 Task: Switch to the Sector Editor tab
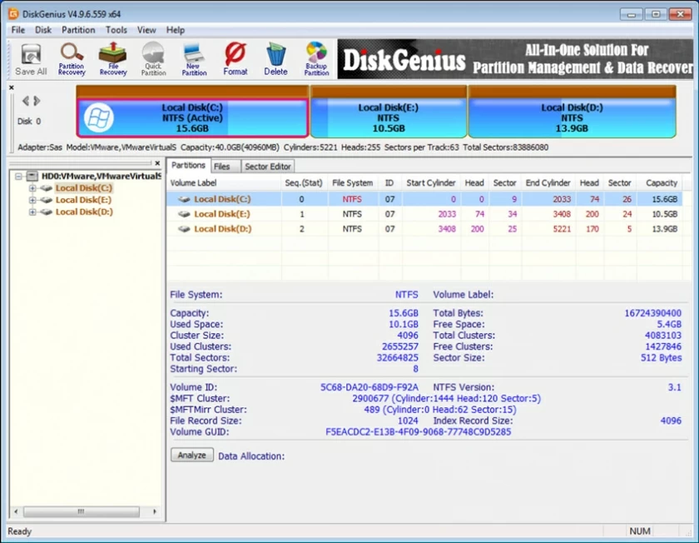pyautogui.click(x=267, y=165)
